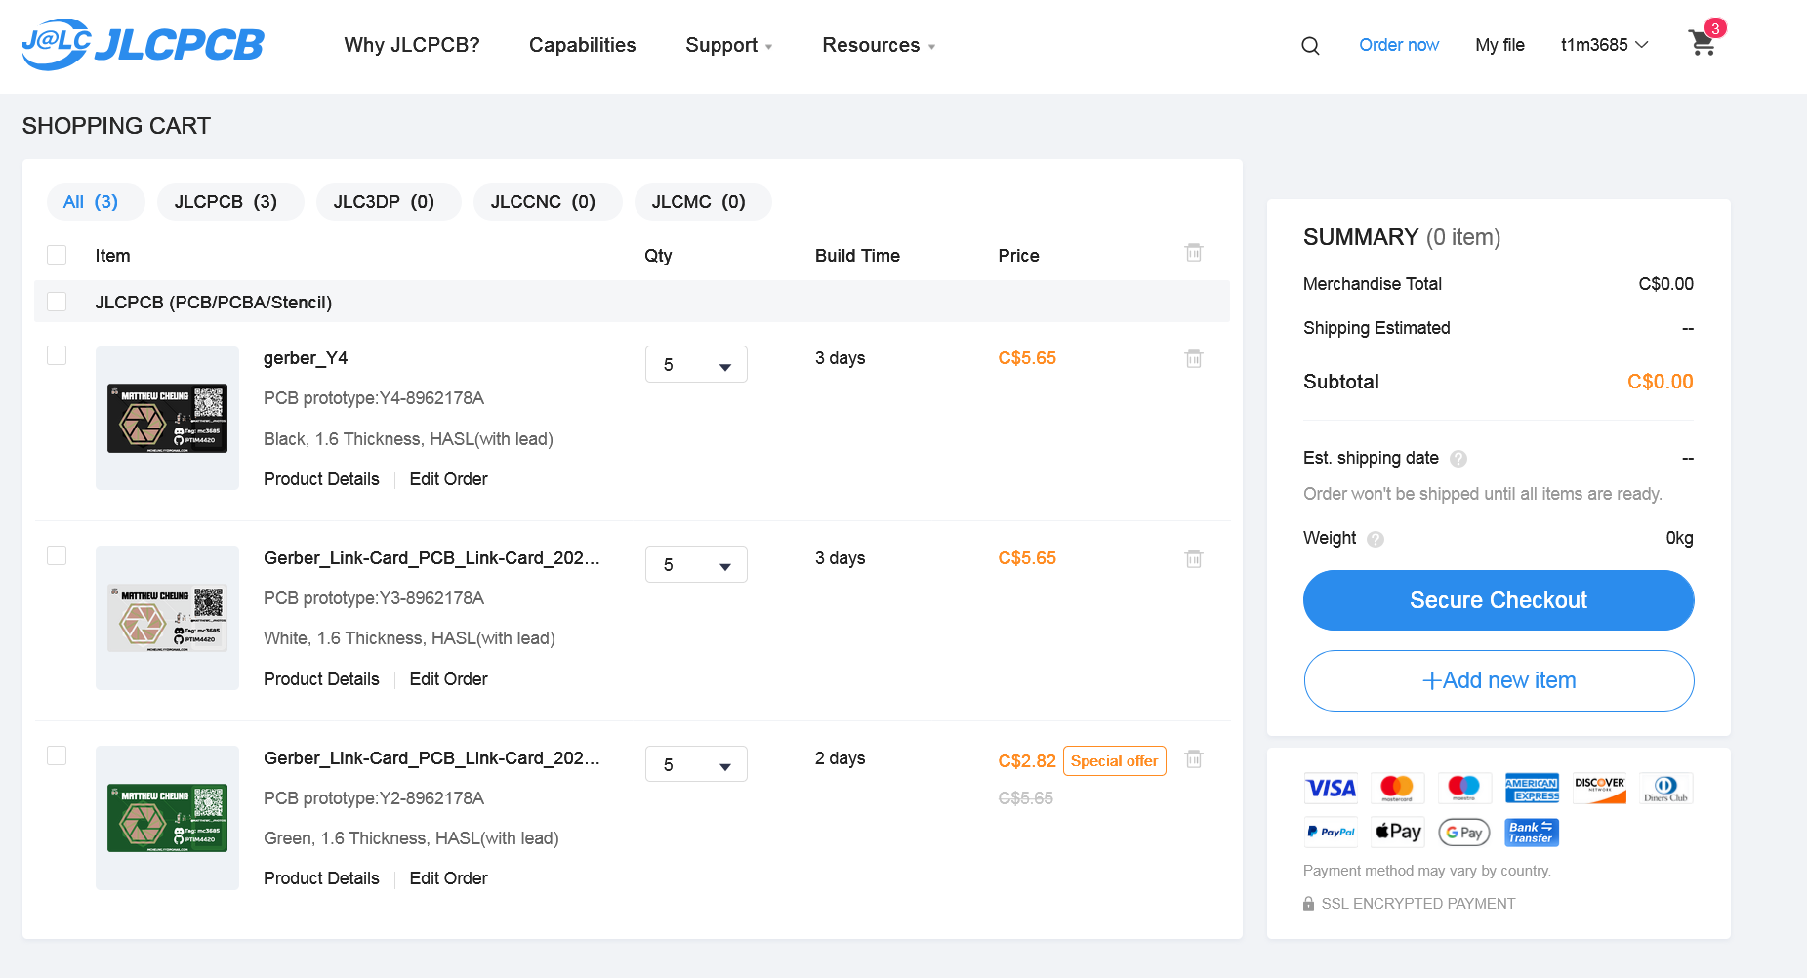Click the white Link-Card board thumbnail
The height and width of the screenshot is (978, 1807).
point(167,618)
